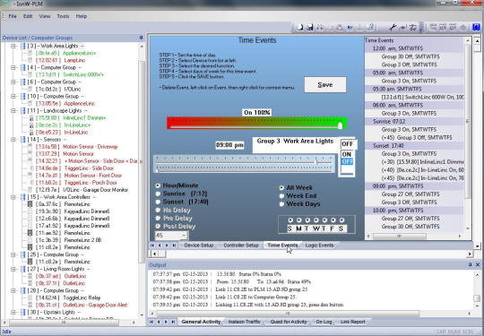The image size is (484, 336).
Task: Click group icon of [15] Work Area Controllers
Action: click(23, 197)
